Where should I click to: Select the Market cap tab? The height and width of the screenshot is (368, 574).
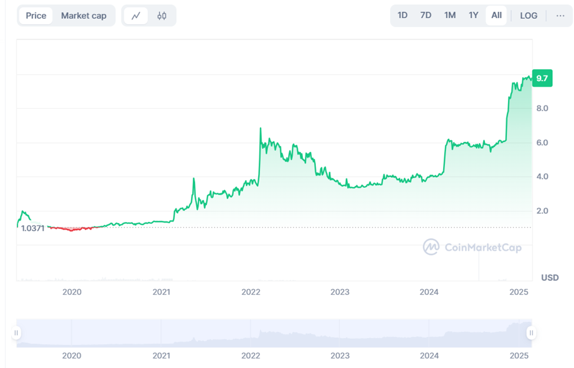[x=84, y=16]
